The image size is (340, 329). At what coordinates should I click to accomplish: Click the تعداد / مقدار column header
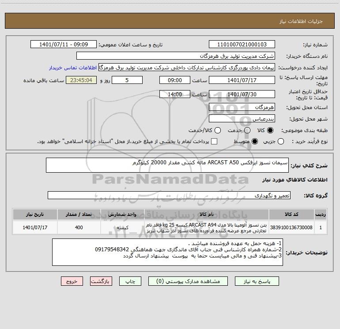(79, 214)
